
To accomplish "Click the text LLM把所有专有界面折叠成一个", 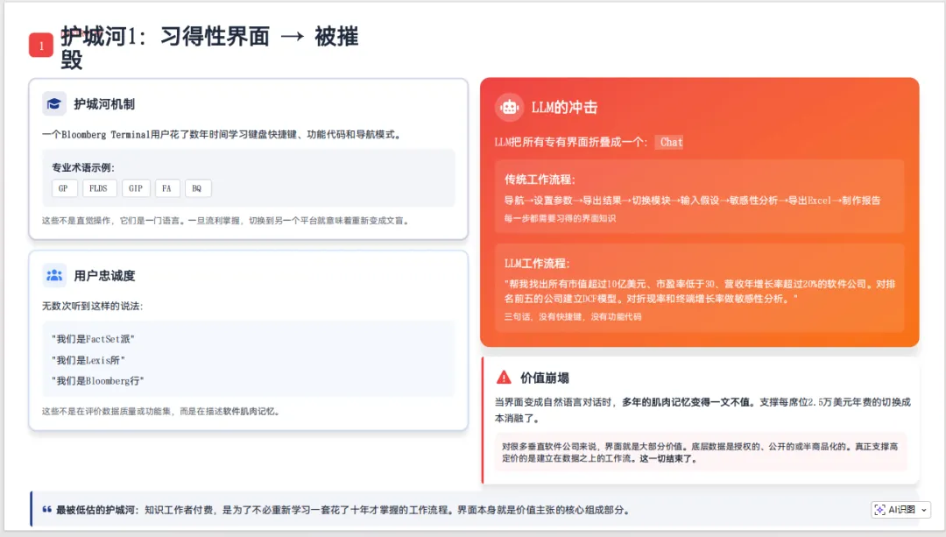I will [570, 143].
